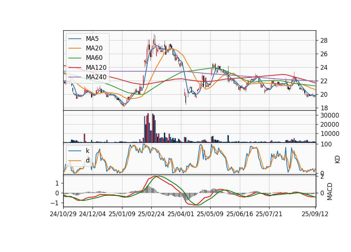Click the 24/10/29 date tick label

[63, 214]
